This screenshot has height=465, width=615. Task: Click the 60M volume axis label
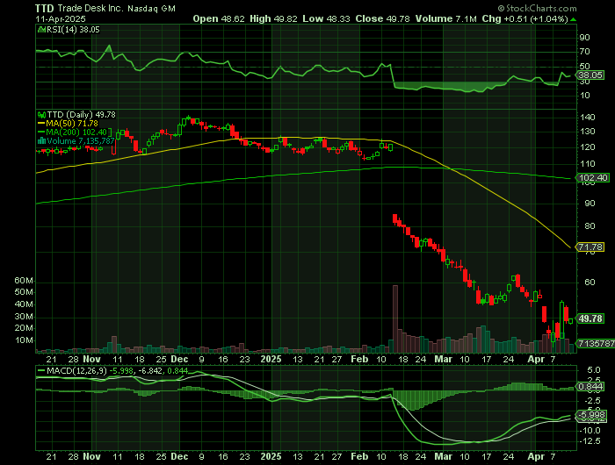tap(24, 281)
